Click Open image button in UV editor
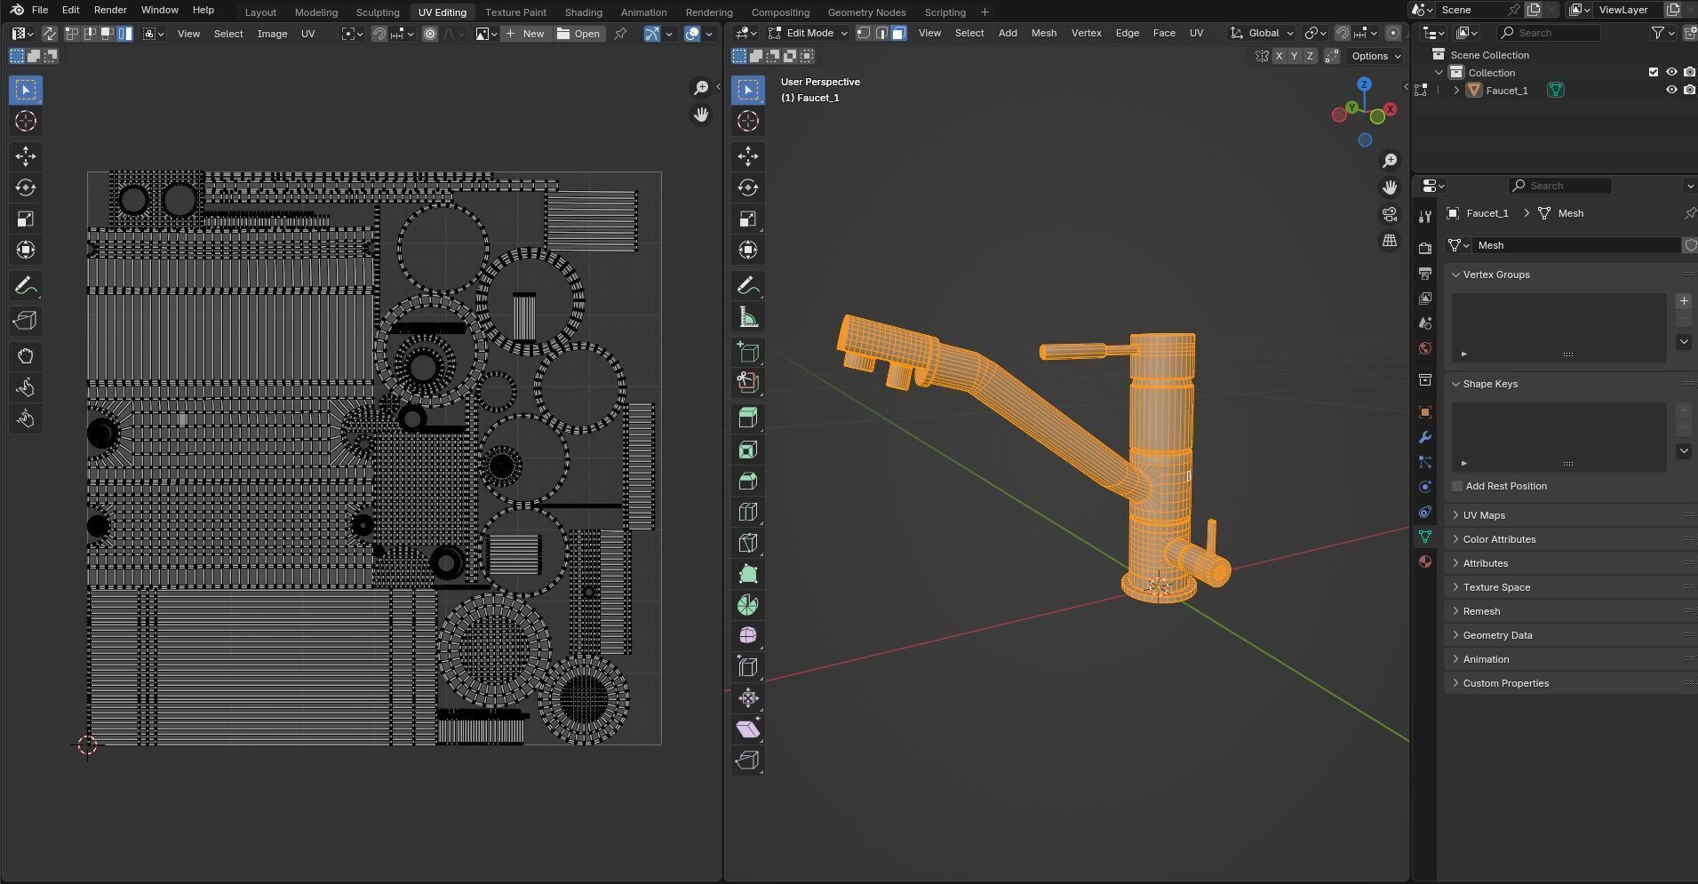 579,34
